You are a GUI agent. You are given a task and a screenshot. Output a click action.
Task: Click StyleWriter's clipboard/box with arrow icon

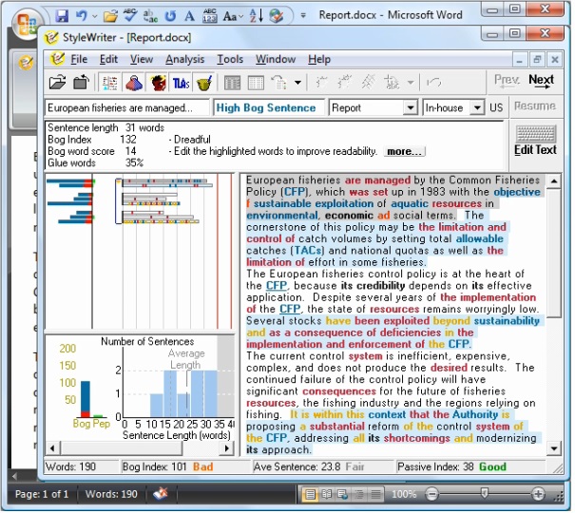[81, 82]
